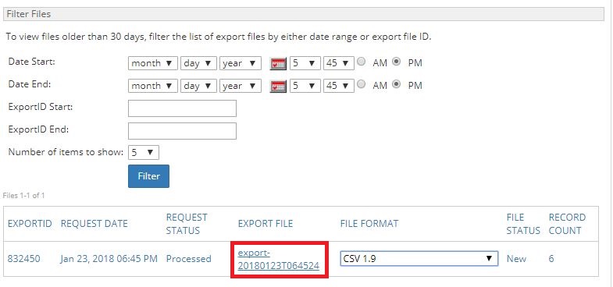Screen dimensions: 613x287
Task: Click the REQUEST STATUS column header
Action: 187,224
